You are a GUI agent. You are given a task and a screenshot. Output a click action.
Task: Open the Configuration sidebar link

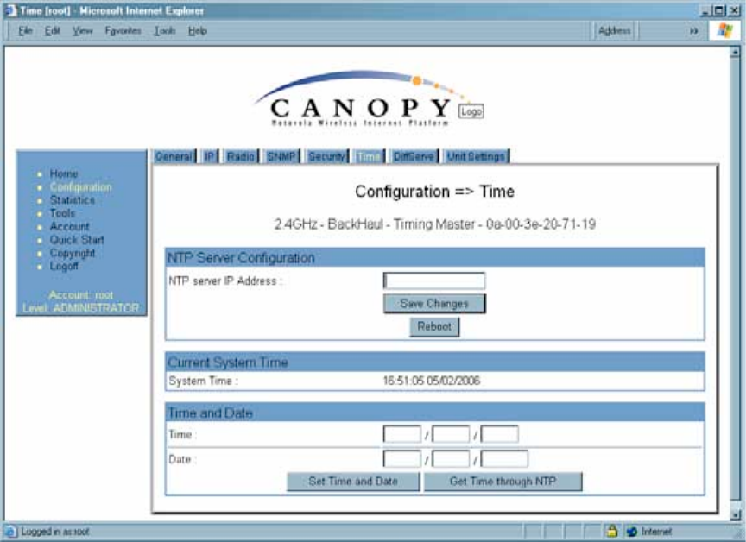click(x=81, y=186)
